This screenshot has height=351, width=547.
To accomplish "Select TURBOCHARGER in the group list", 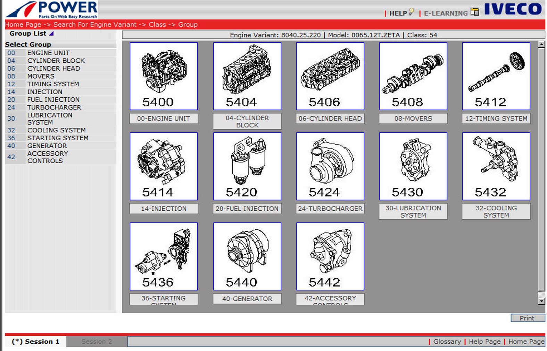I will [54, 107].
